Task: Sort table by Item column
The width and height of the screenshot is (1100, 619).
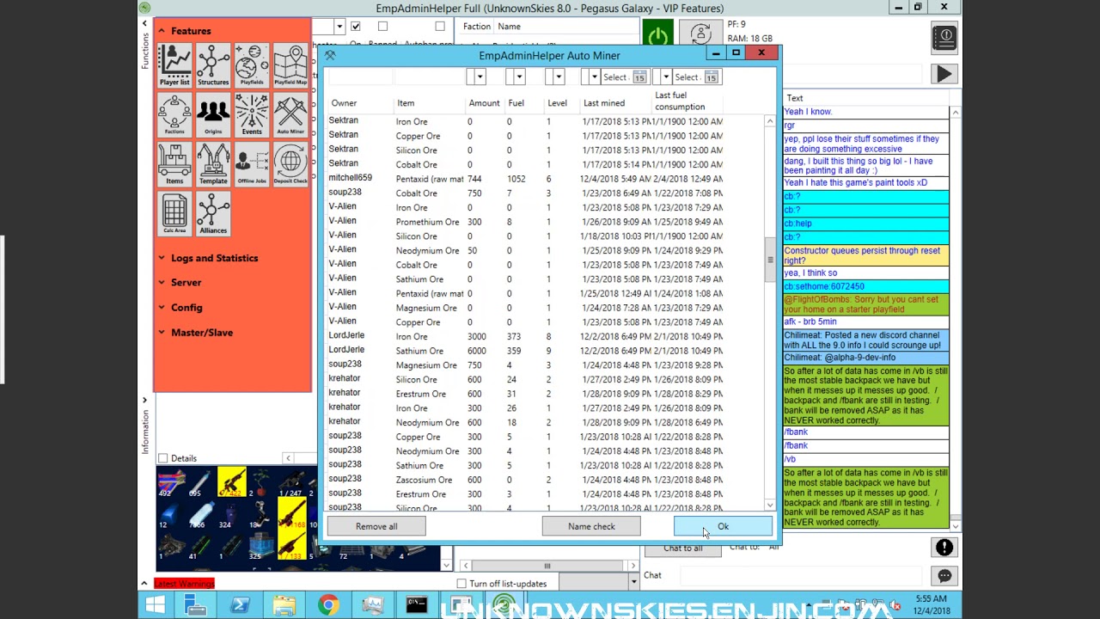Action: 406,103
